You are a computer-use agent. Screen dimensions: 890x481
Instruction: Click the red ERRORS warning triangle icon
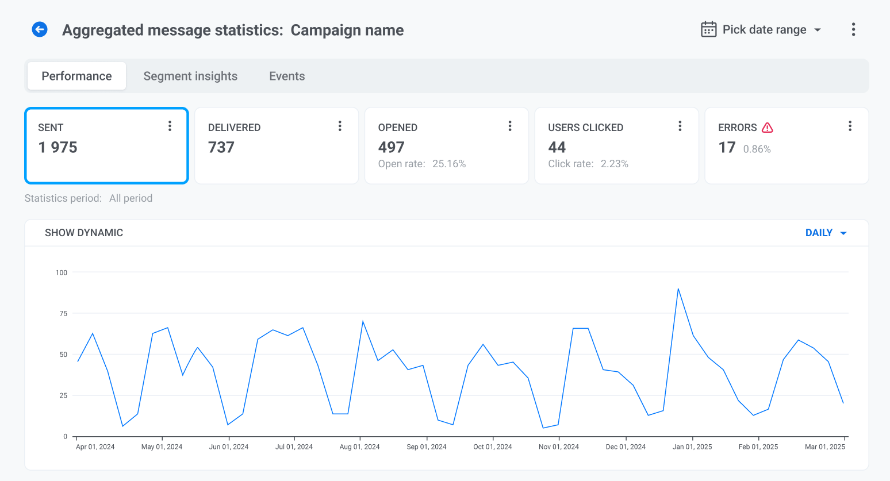tap(768, 128)
